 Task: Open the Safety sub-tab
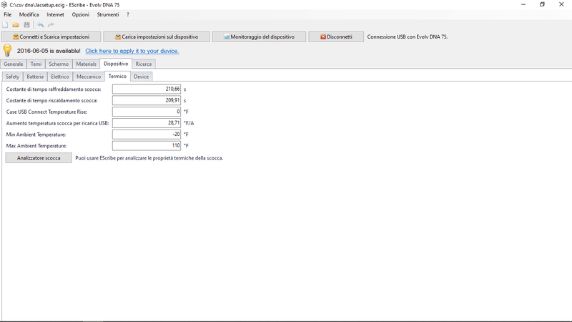[12, 77]
